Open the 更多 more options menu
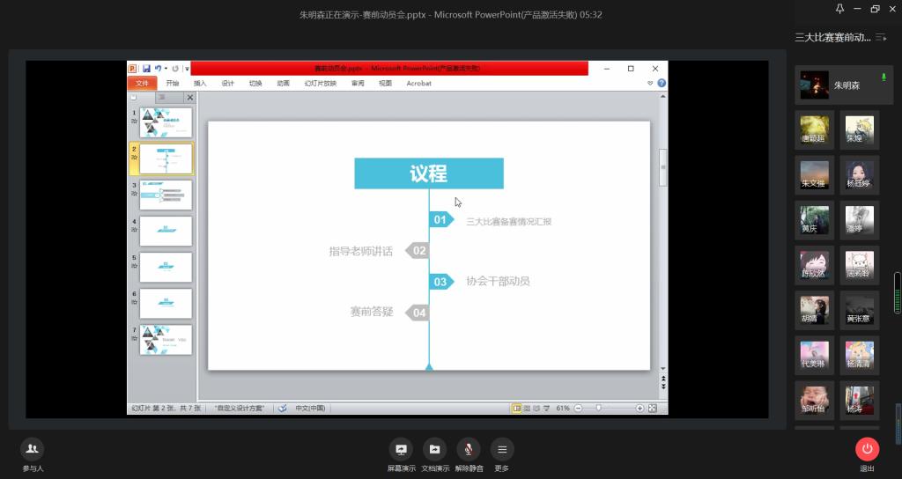Image resolution: width=902 pixels, height=479 pixels. coord(502,449)
